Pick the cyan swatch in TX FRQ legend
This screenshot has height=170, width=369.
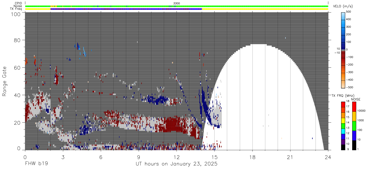click(x=343, y=131)
